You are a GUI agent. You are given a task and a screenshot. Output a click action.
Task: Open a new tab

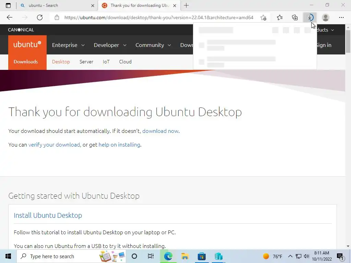186,5
